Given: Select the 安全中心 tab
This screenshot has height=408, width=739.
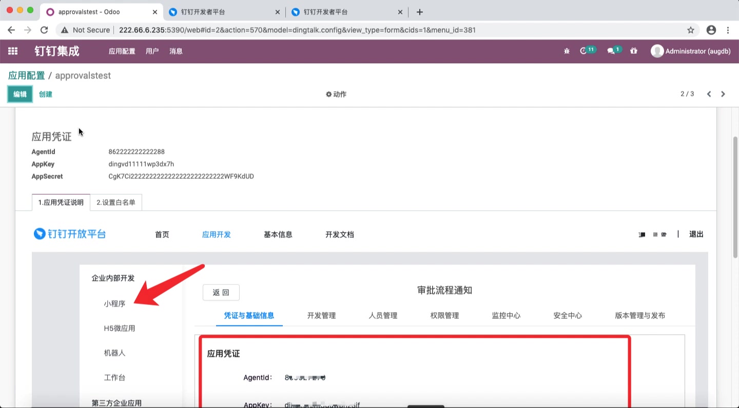Looking at the screenshot, I should pyautogui.click(x=568, y=316).
